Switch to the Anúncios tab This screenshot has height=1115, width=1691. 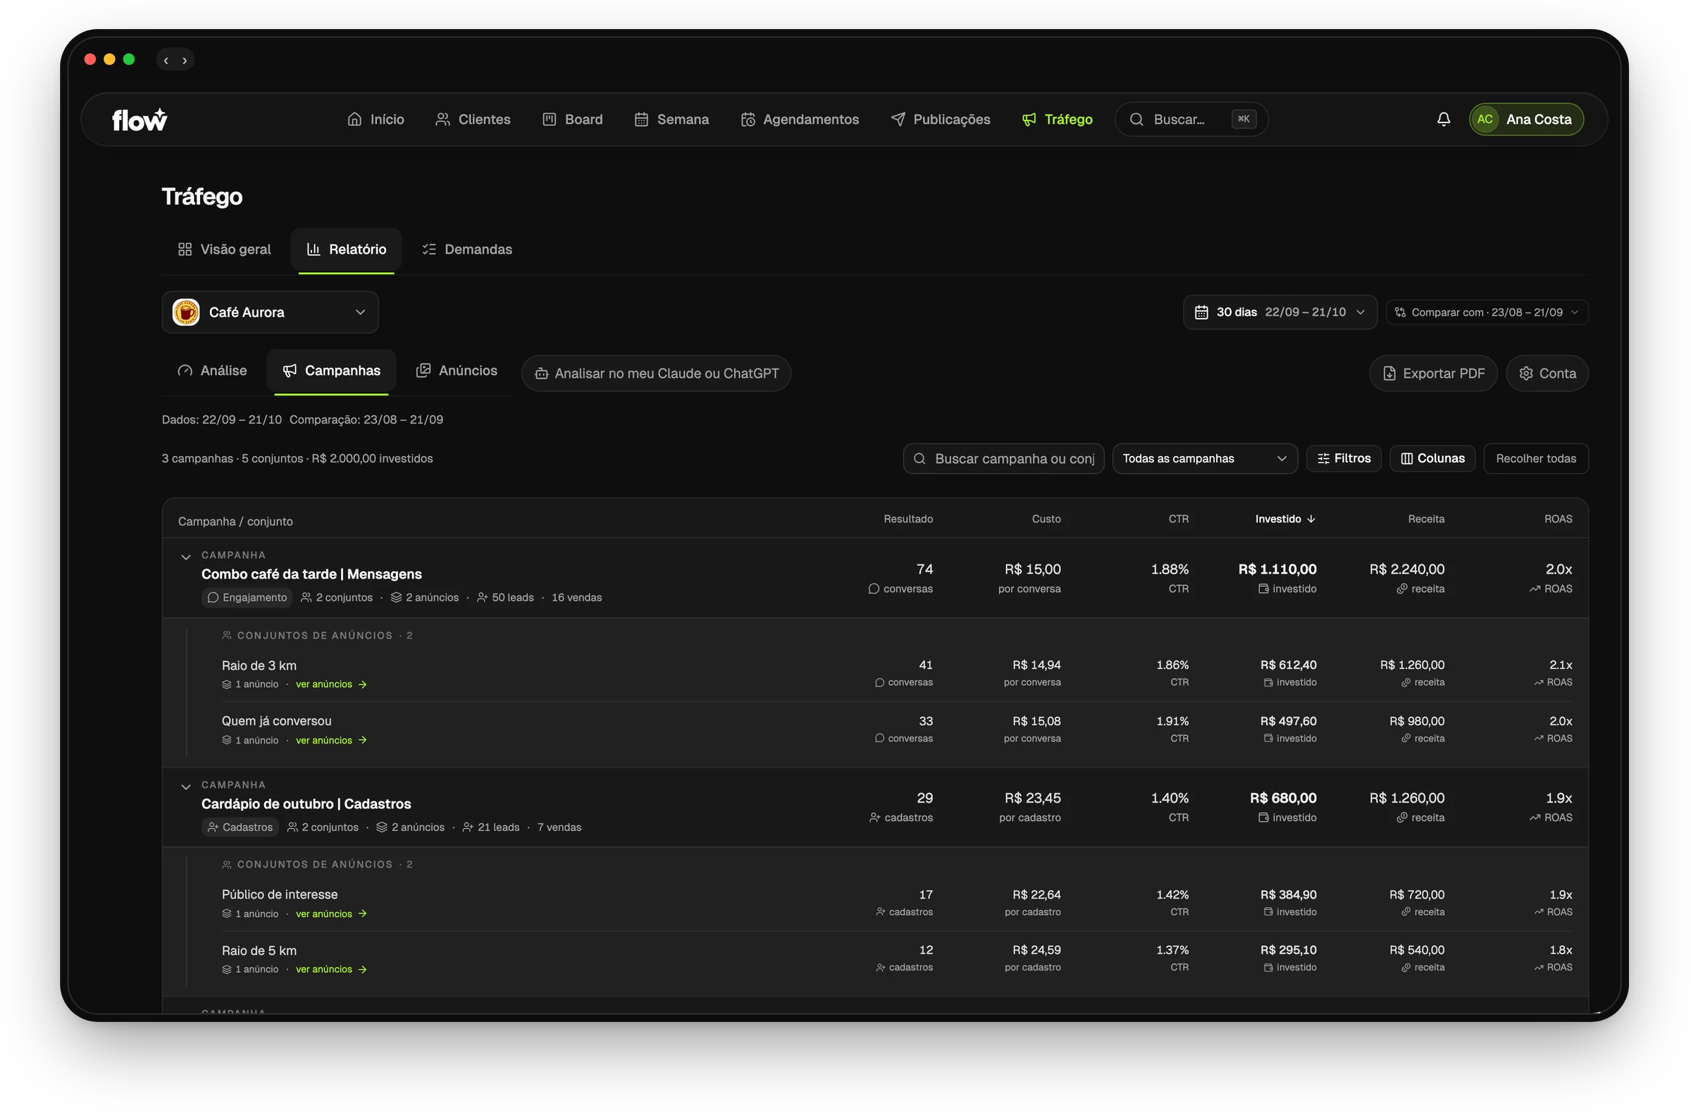click(x=457, y=371)
